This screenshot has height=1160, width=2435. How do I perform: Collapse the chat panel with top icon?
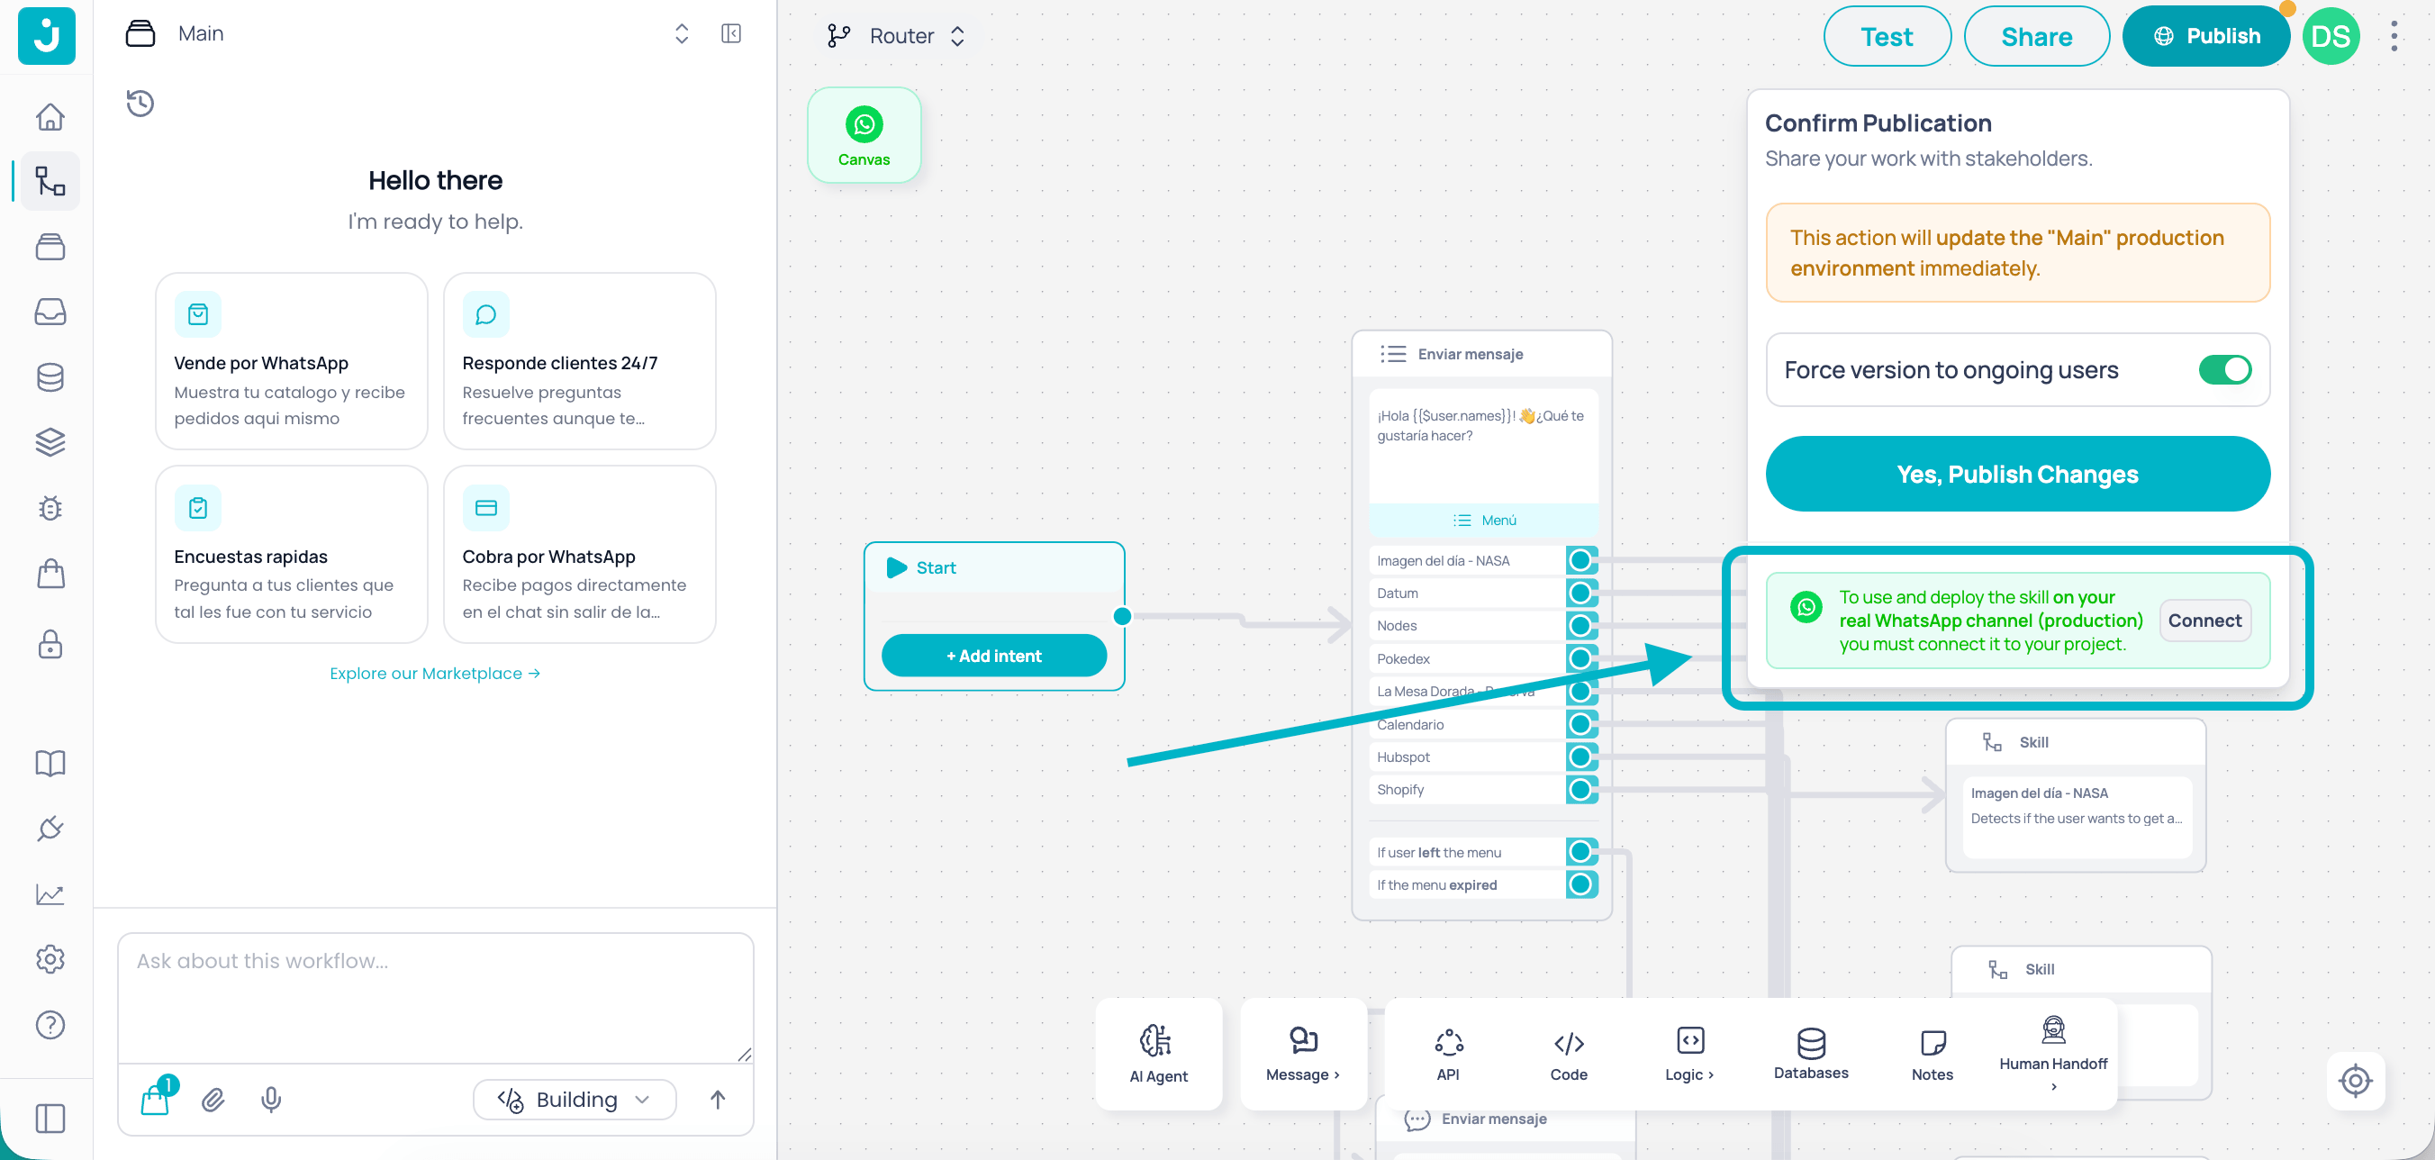(729, 34)
